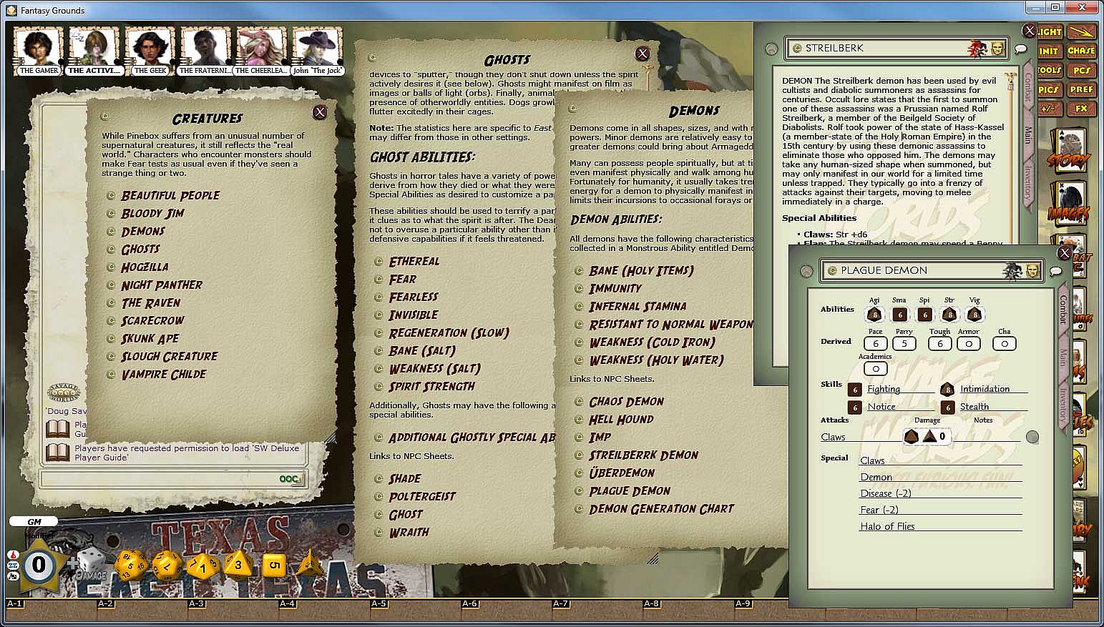Click the Streilberk speech bubble icon
The image size is (1104, 627).
pos(1021,49)
